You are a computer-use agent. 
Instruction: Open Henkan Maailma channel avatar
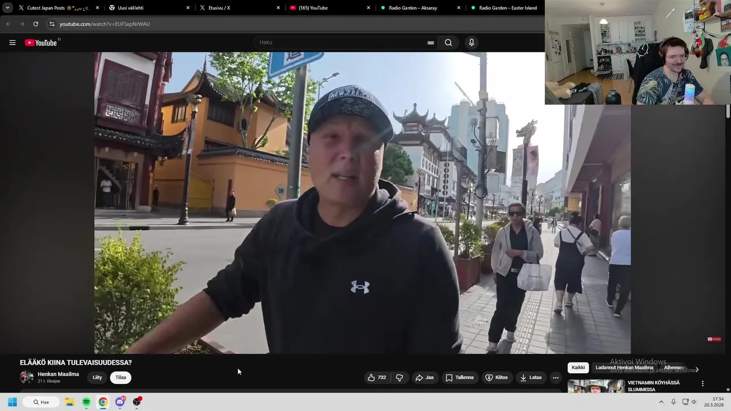27,377
